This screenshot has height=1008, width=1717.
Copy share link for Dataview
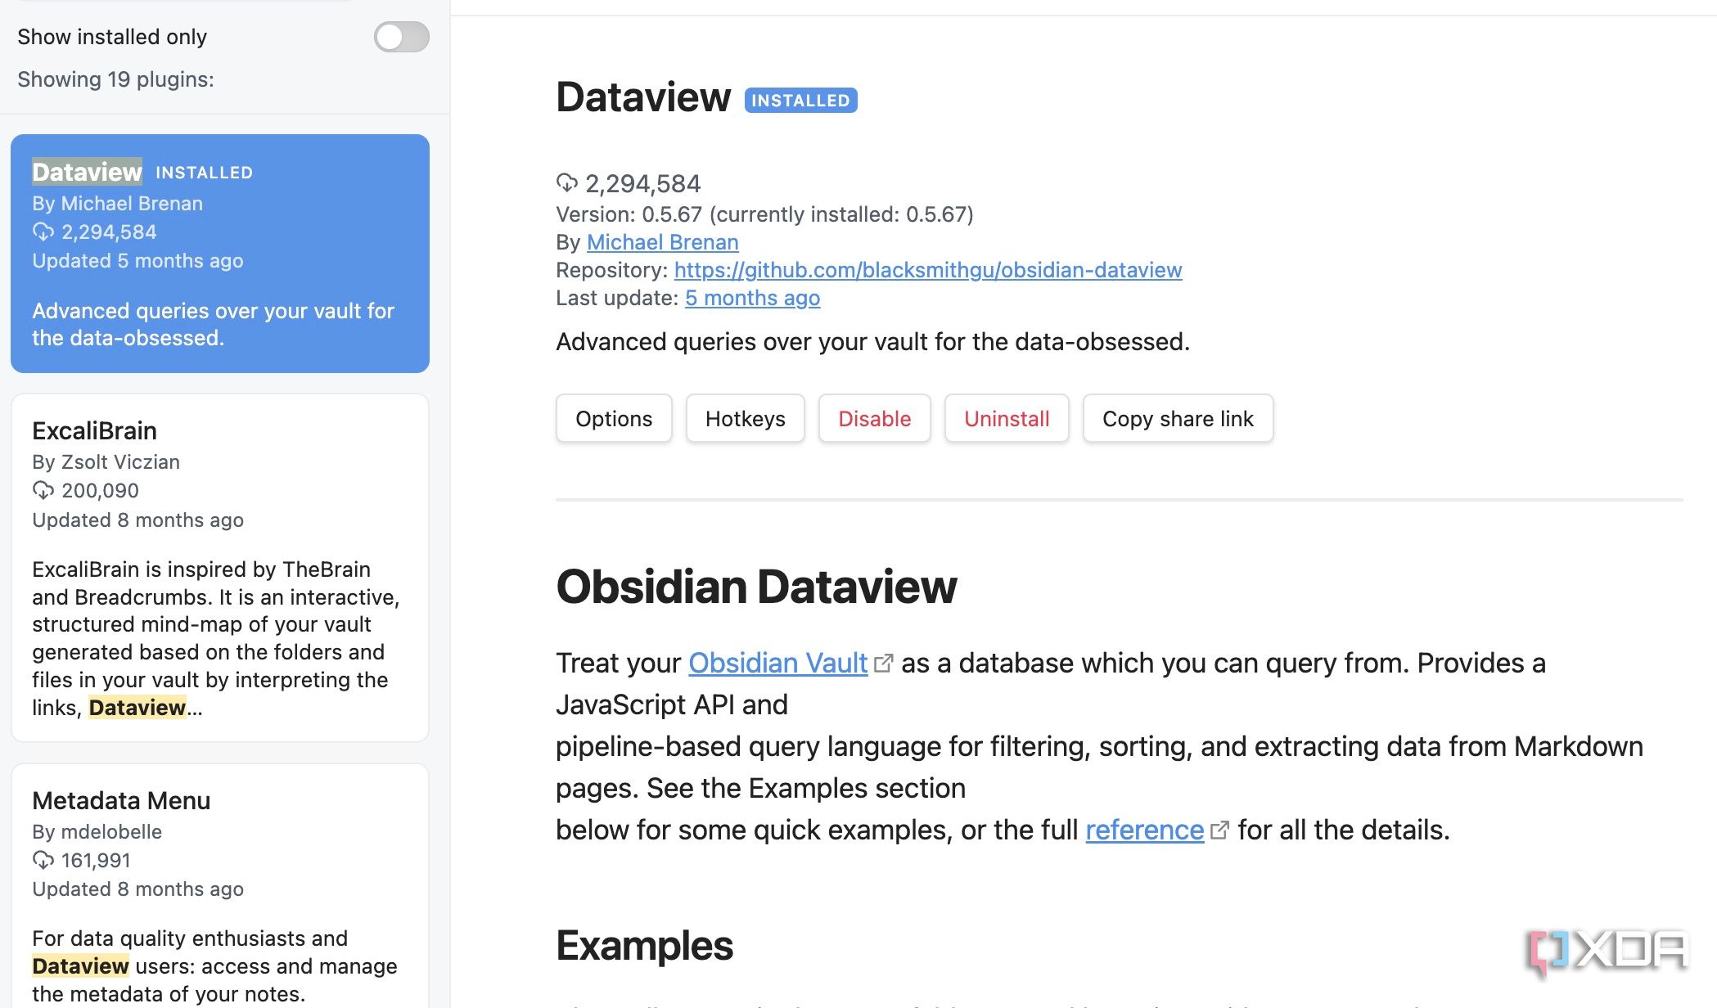click(x=1178, y=418)
